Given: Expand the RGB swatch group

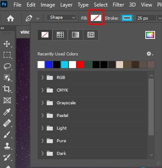Looking at the screenshot, I should click(42, 78).
